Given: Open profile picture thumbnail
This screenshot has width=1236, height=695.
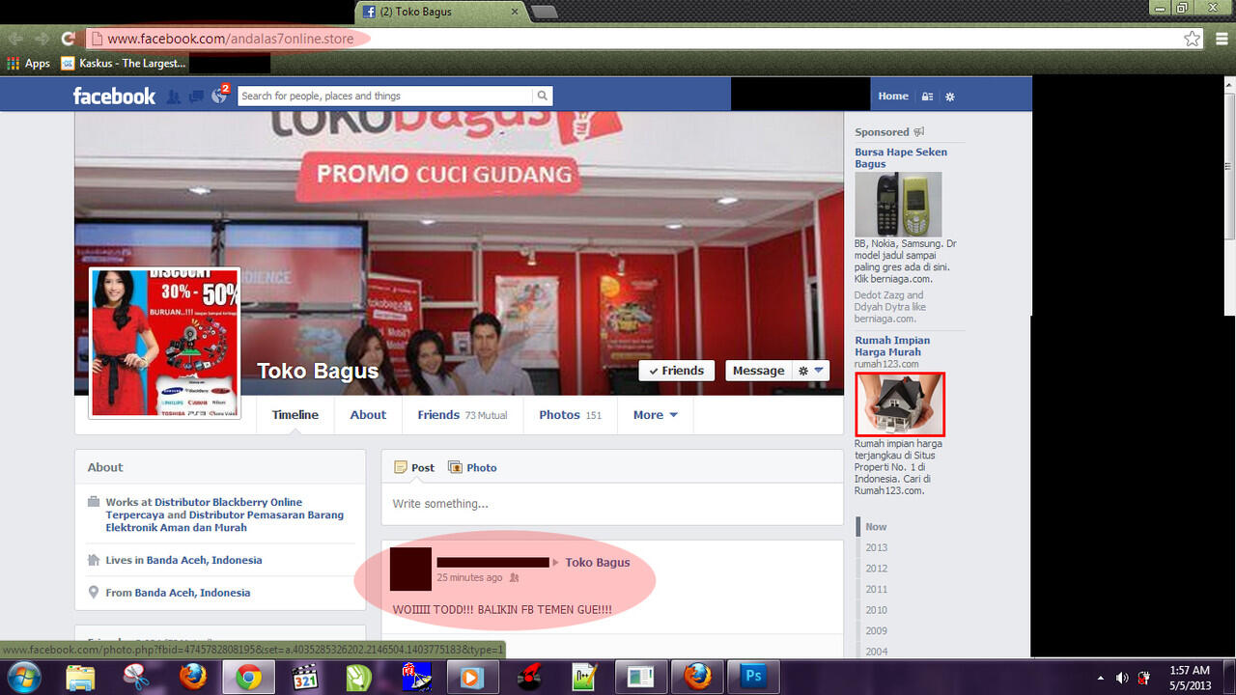Looking at the screenshot, I should pyautogui.click(x=164, y=343).
